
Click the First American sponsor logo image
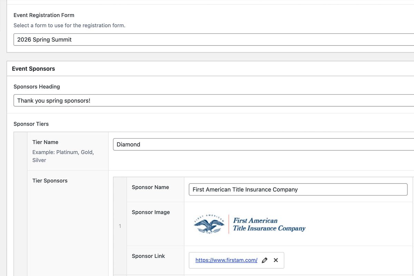pyautogui.click(x=249, y=224)
